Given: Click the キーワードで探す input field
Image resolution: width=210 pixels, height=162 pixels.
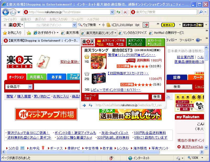Looking at the screenshot, I should pyautogui.click(x=123, y=97).
